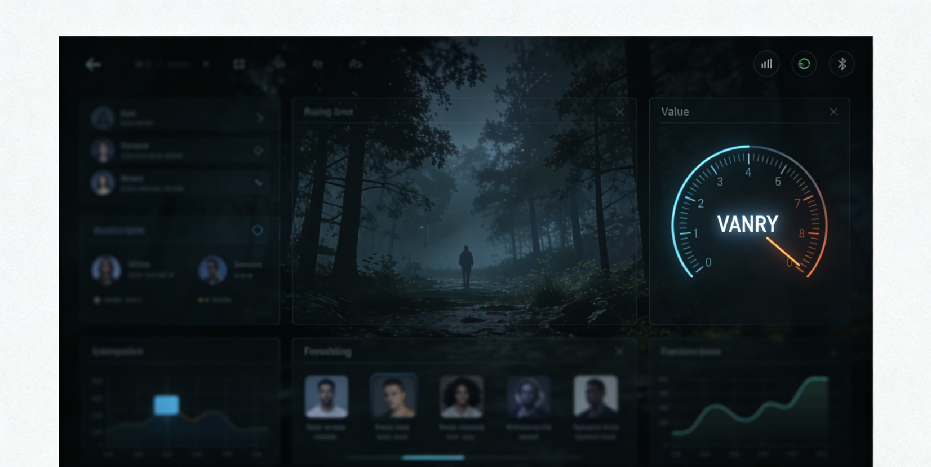Choose the curly-haired woman portrait thumbnail

click(461, 396)
